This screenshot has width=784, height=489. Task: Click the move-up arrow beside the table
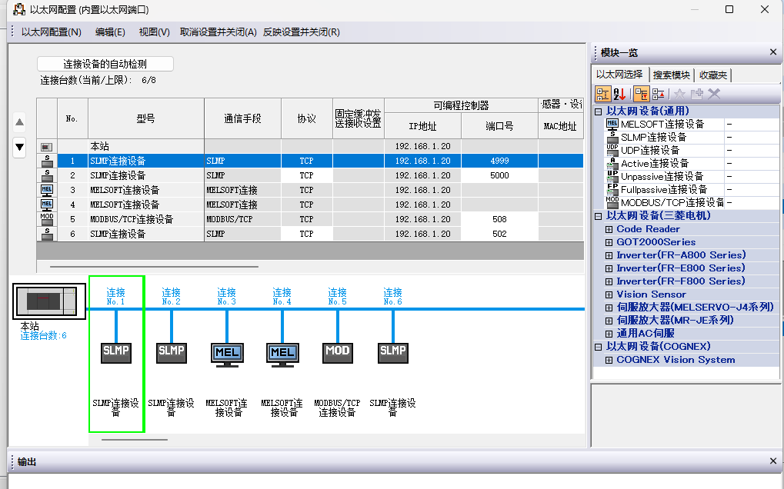[x=20, y=121]
